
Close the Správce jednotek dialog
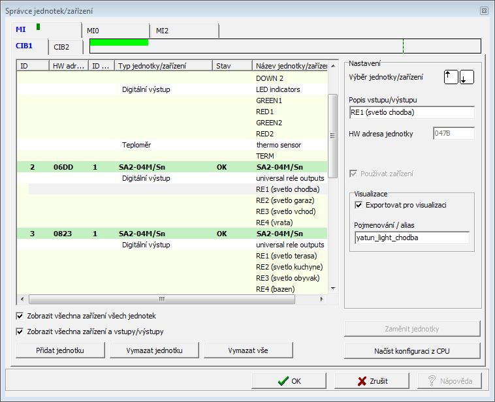pos(484,10)
